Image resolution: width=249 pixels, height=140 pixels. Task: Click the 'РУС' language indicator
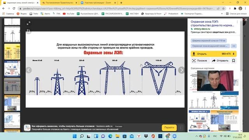click(215, 136)
